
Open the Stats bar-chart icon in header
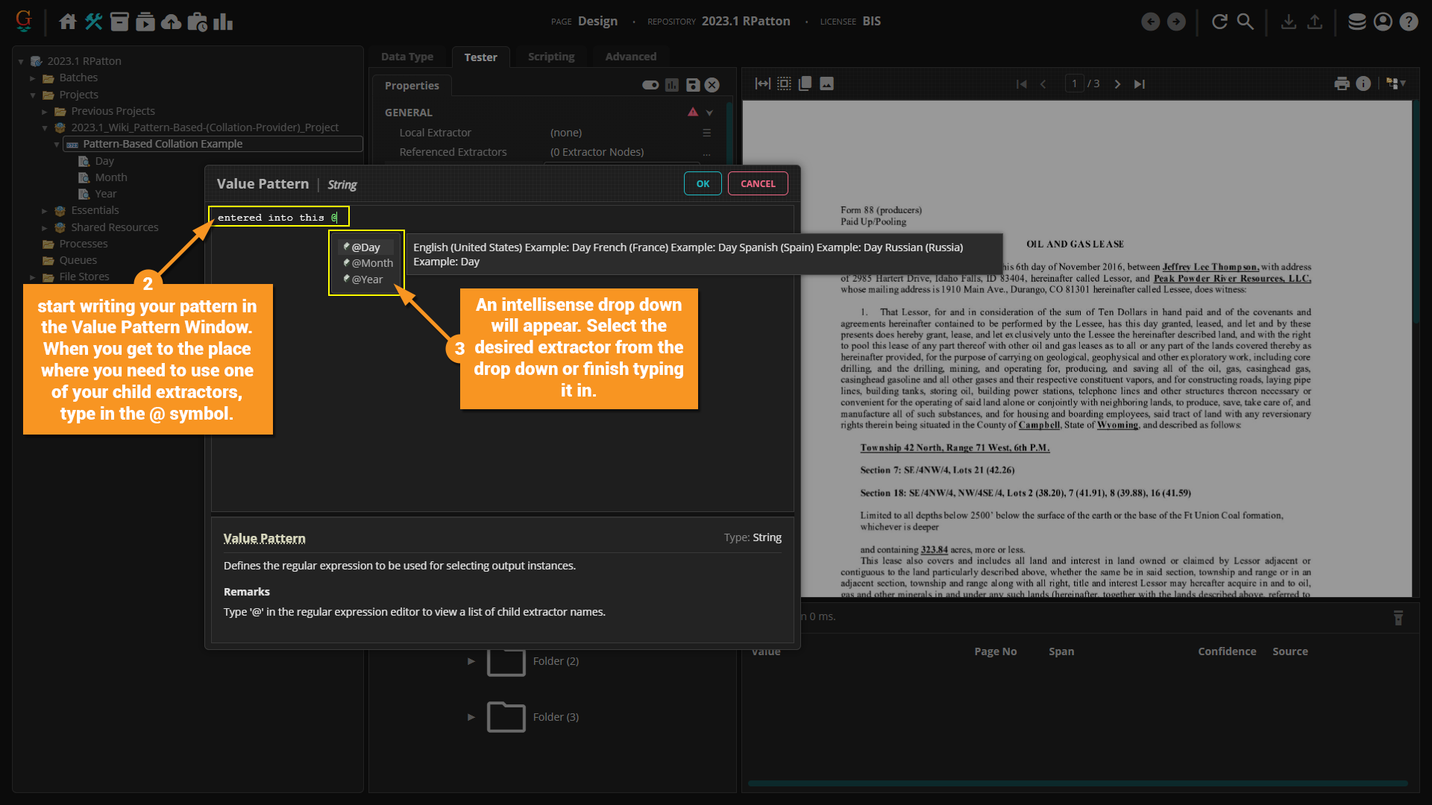tap(223, 22)
